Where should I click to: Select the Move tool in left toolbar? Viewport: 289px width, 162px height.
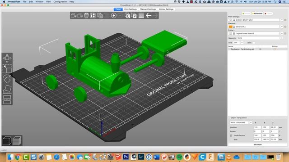coord(7,58)
